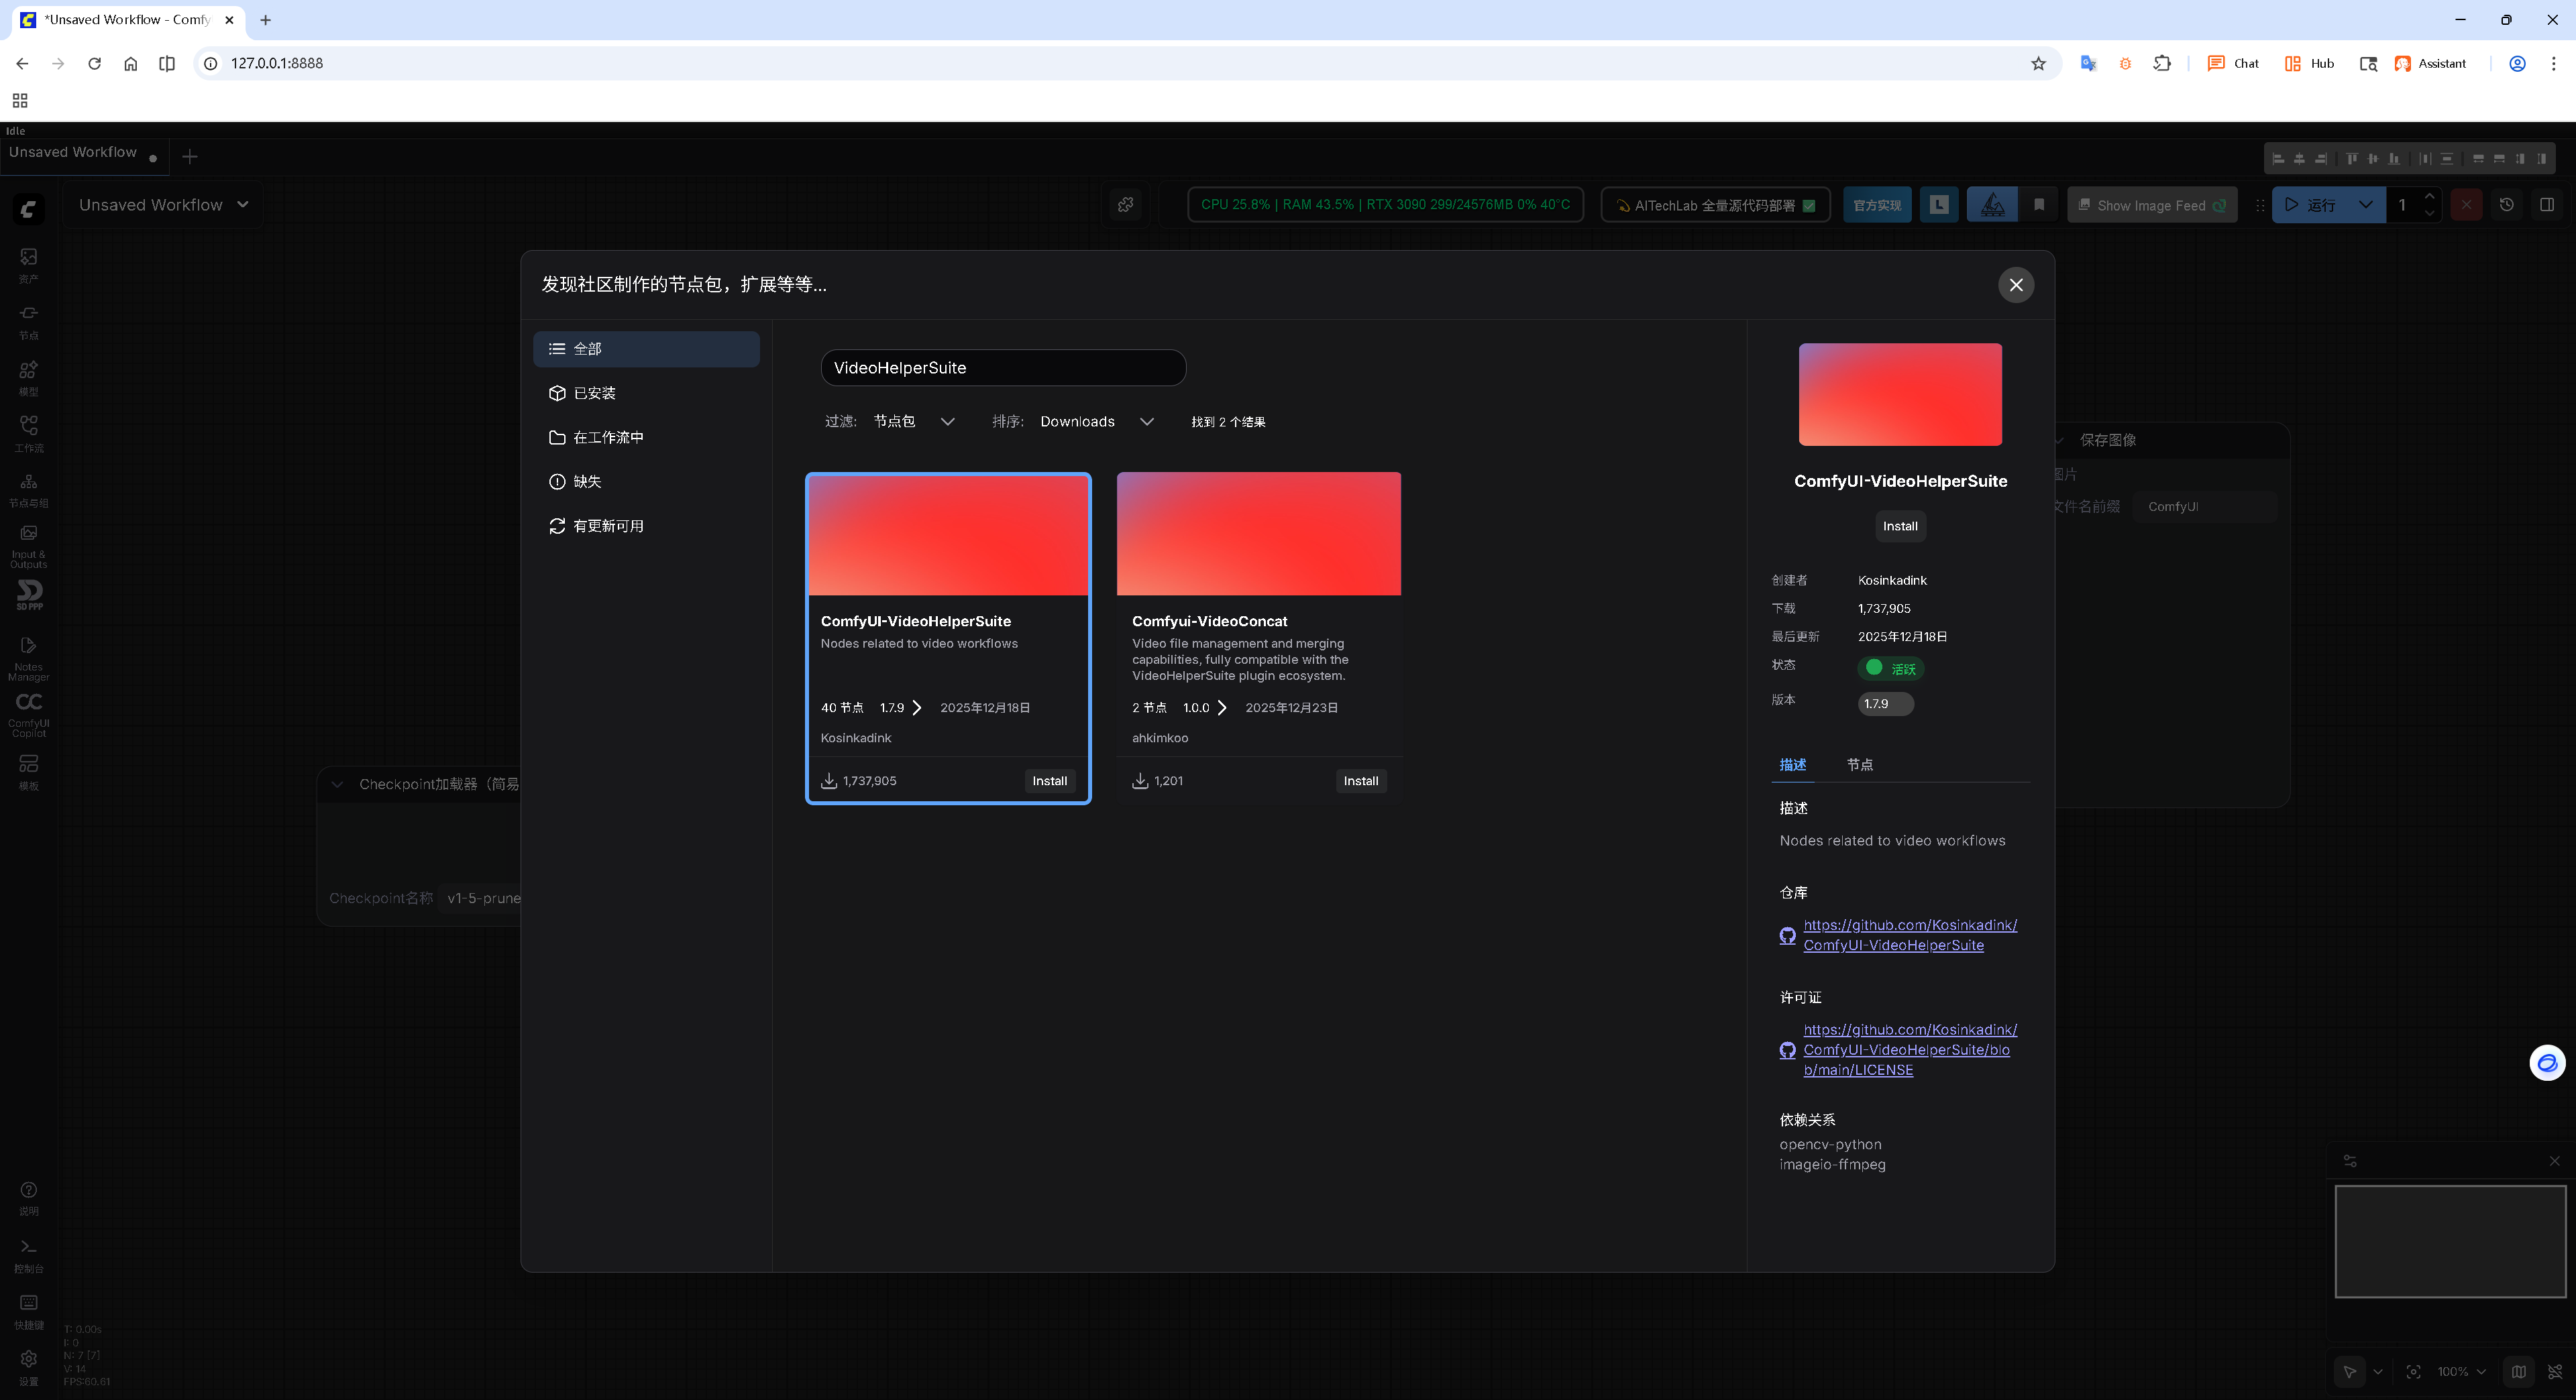Open the 节点与组 sidebar panel
The width and height of the screenshot is (2576, 1400).
point(28,487)
